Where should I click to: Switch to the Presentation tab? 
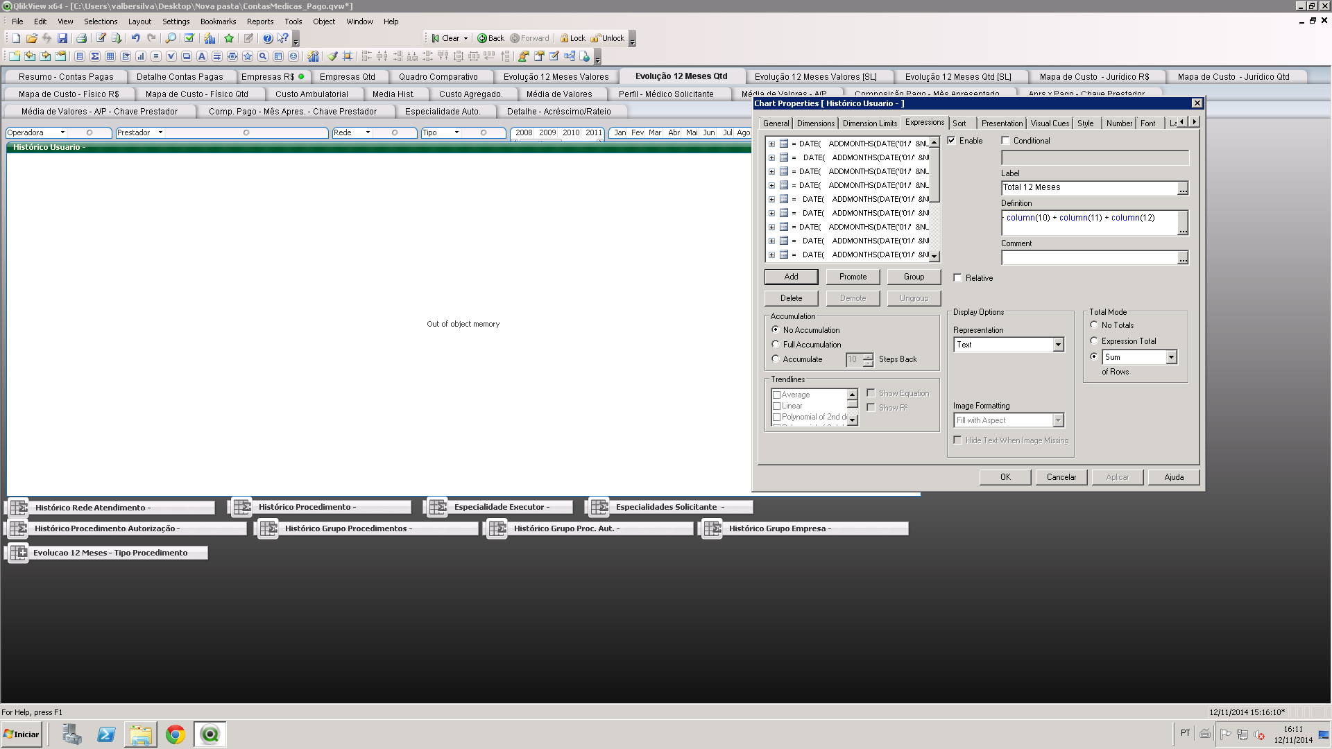pyautogui.click(x=1002, y=123)
